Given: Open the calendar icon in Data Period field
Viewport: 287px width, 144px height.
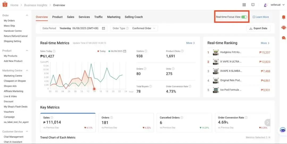Looking at the screenshot, I should pos(103,28).
